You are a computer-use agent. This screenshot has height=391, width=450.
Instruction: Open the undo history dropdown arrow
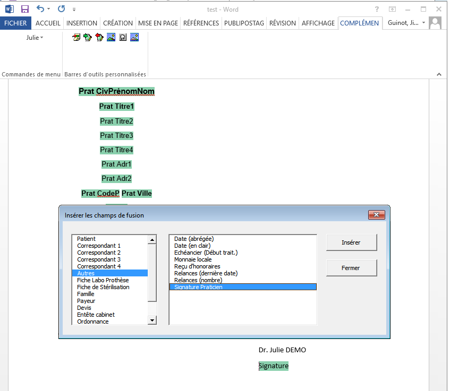click(x=48, y=9)
